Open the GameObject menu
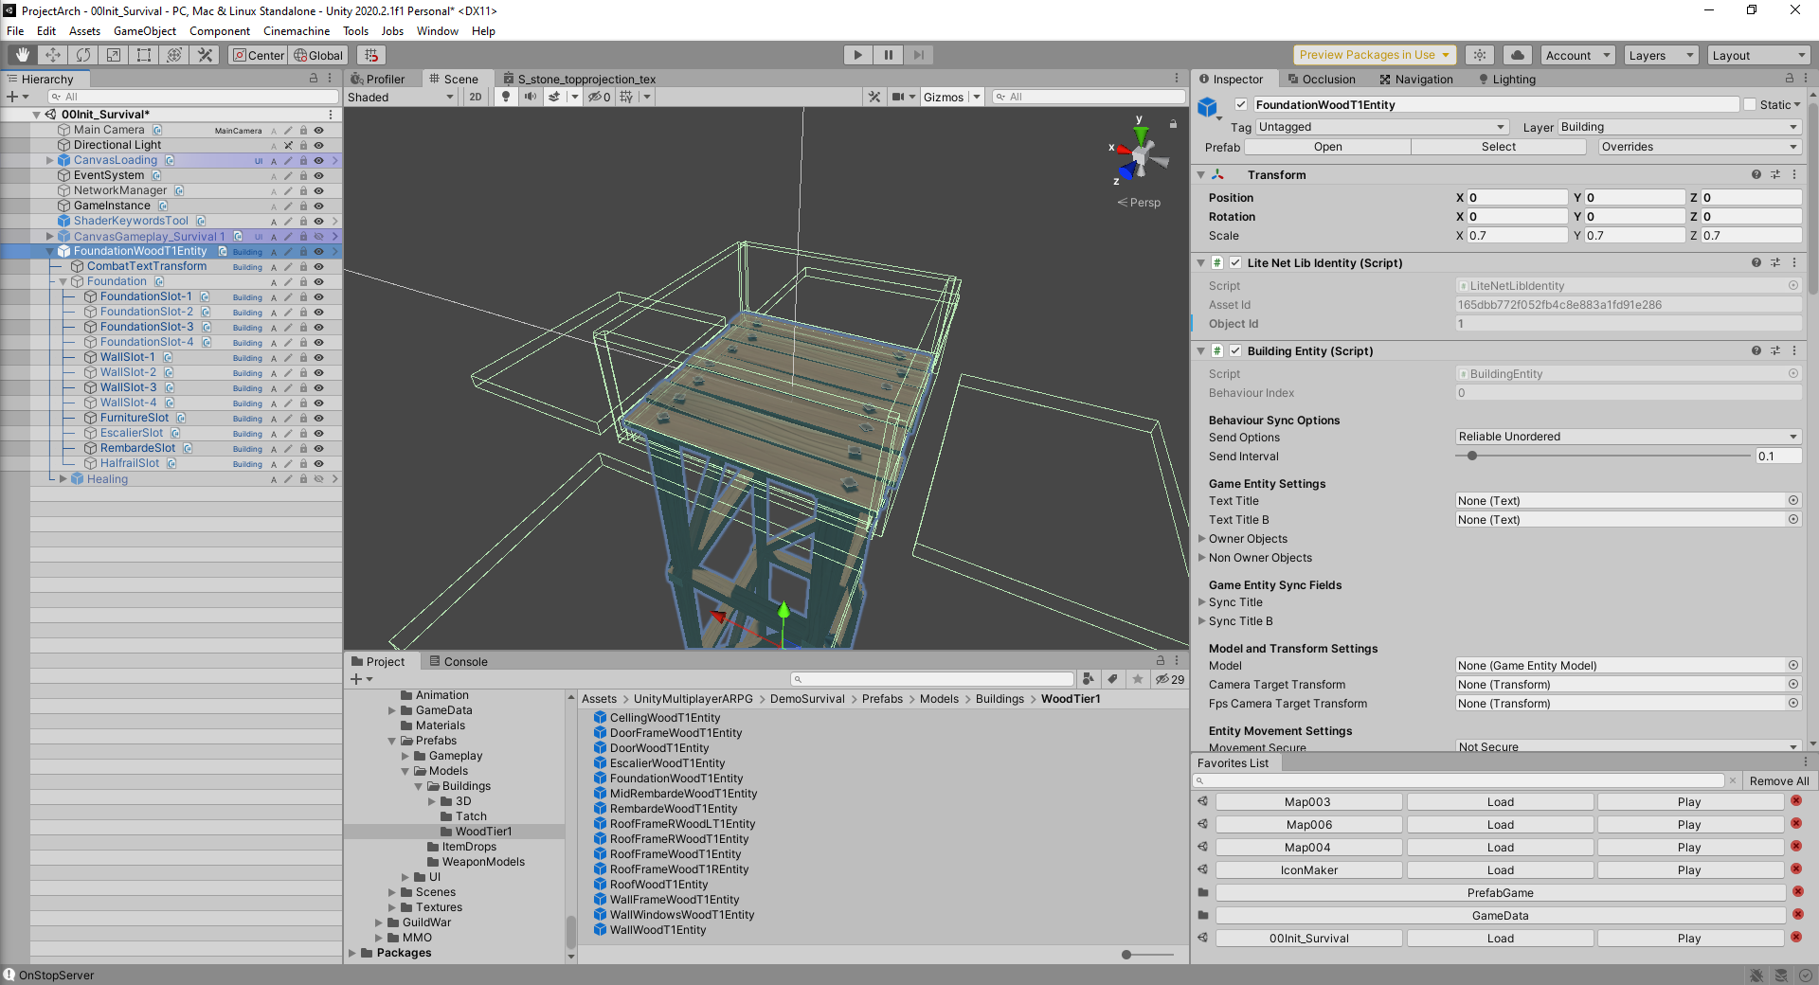This screenshot has height=985, width=1819. [144, 30]
